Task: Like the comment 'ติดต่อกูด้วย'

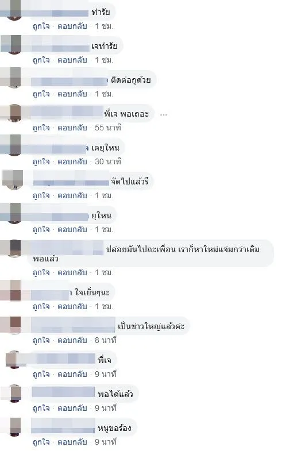Action: pyautogui.click(x=41, y=94)
